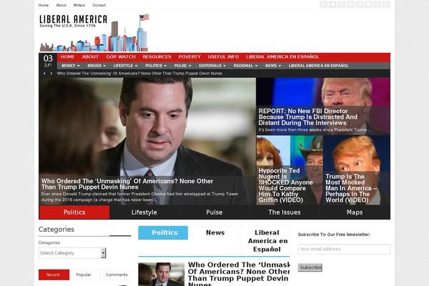Click the Categories sidebar heading

point(56,230)
